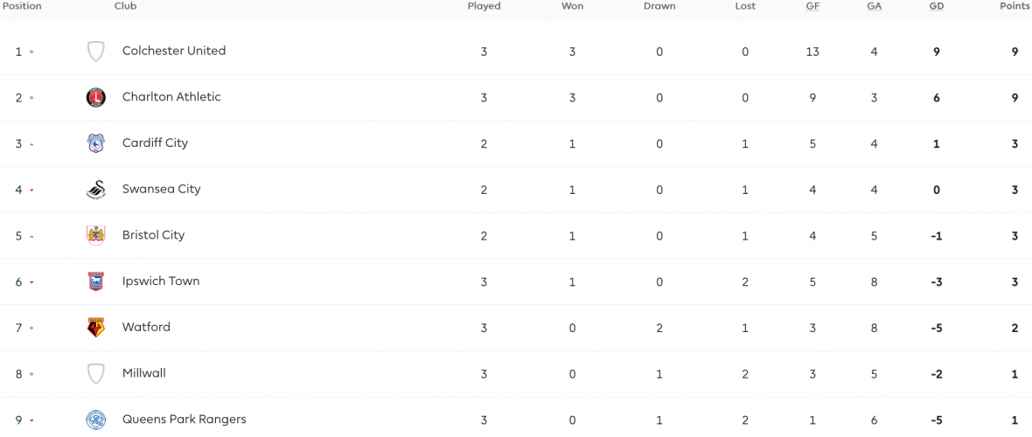
Task: Select the Watford yellow and red crest
Action: click(x=96, y=328)
